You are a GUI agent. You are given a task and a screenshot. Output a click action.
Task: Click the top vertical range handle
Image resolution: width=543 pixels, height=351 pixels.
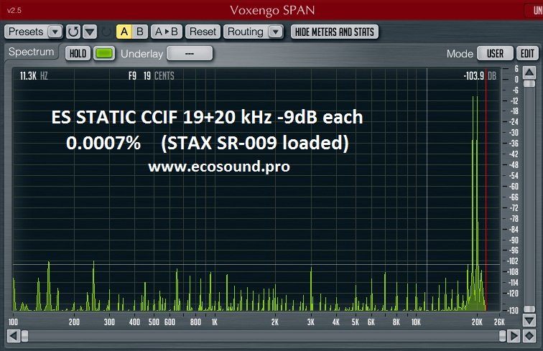click(529, 84)
